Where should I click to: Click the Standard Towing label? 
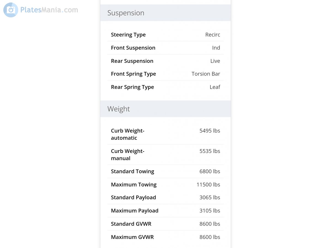[x=132, y=171]
